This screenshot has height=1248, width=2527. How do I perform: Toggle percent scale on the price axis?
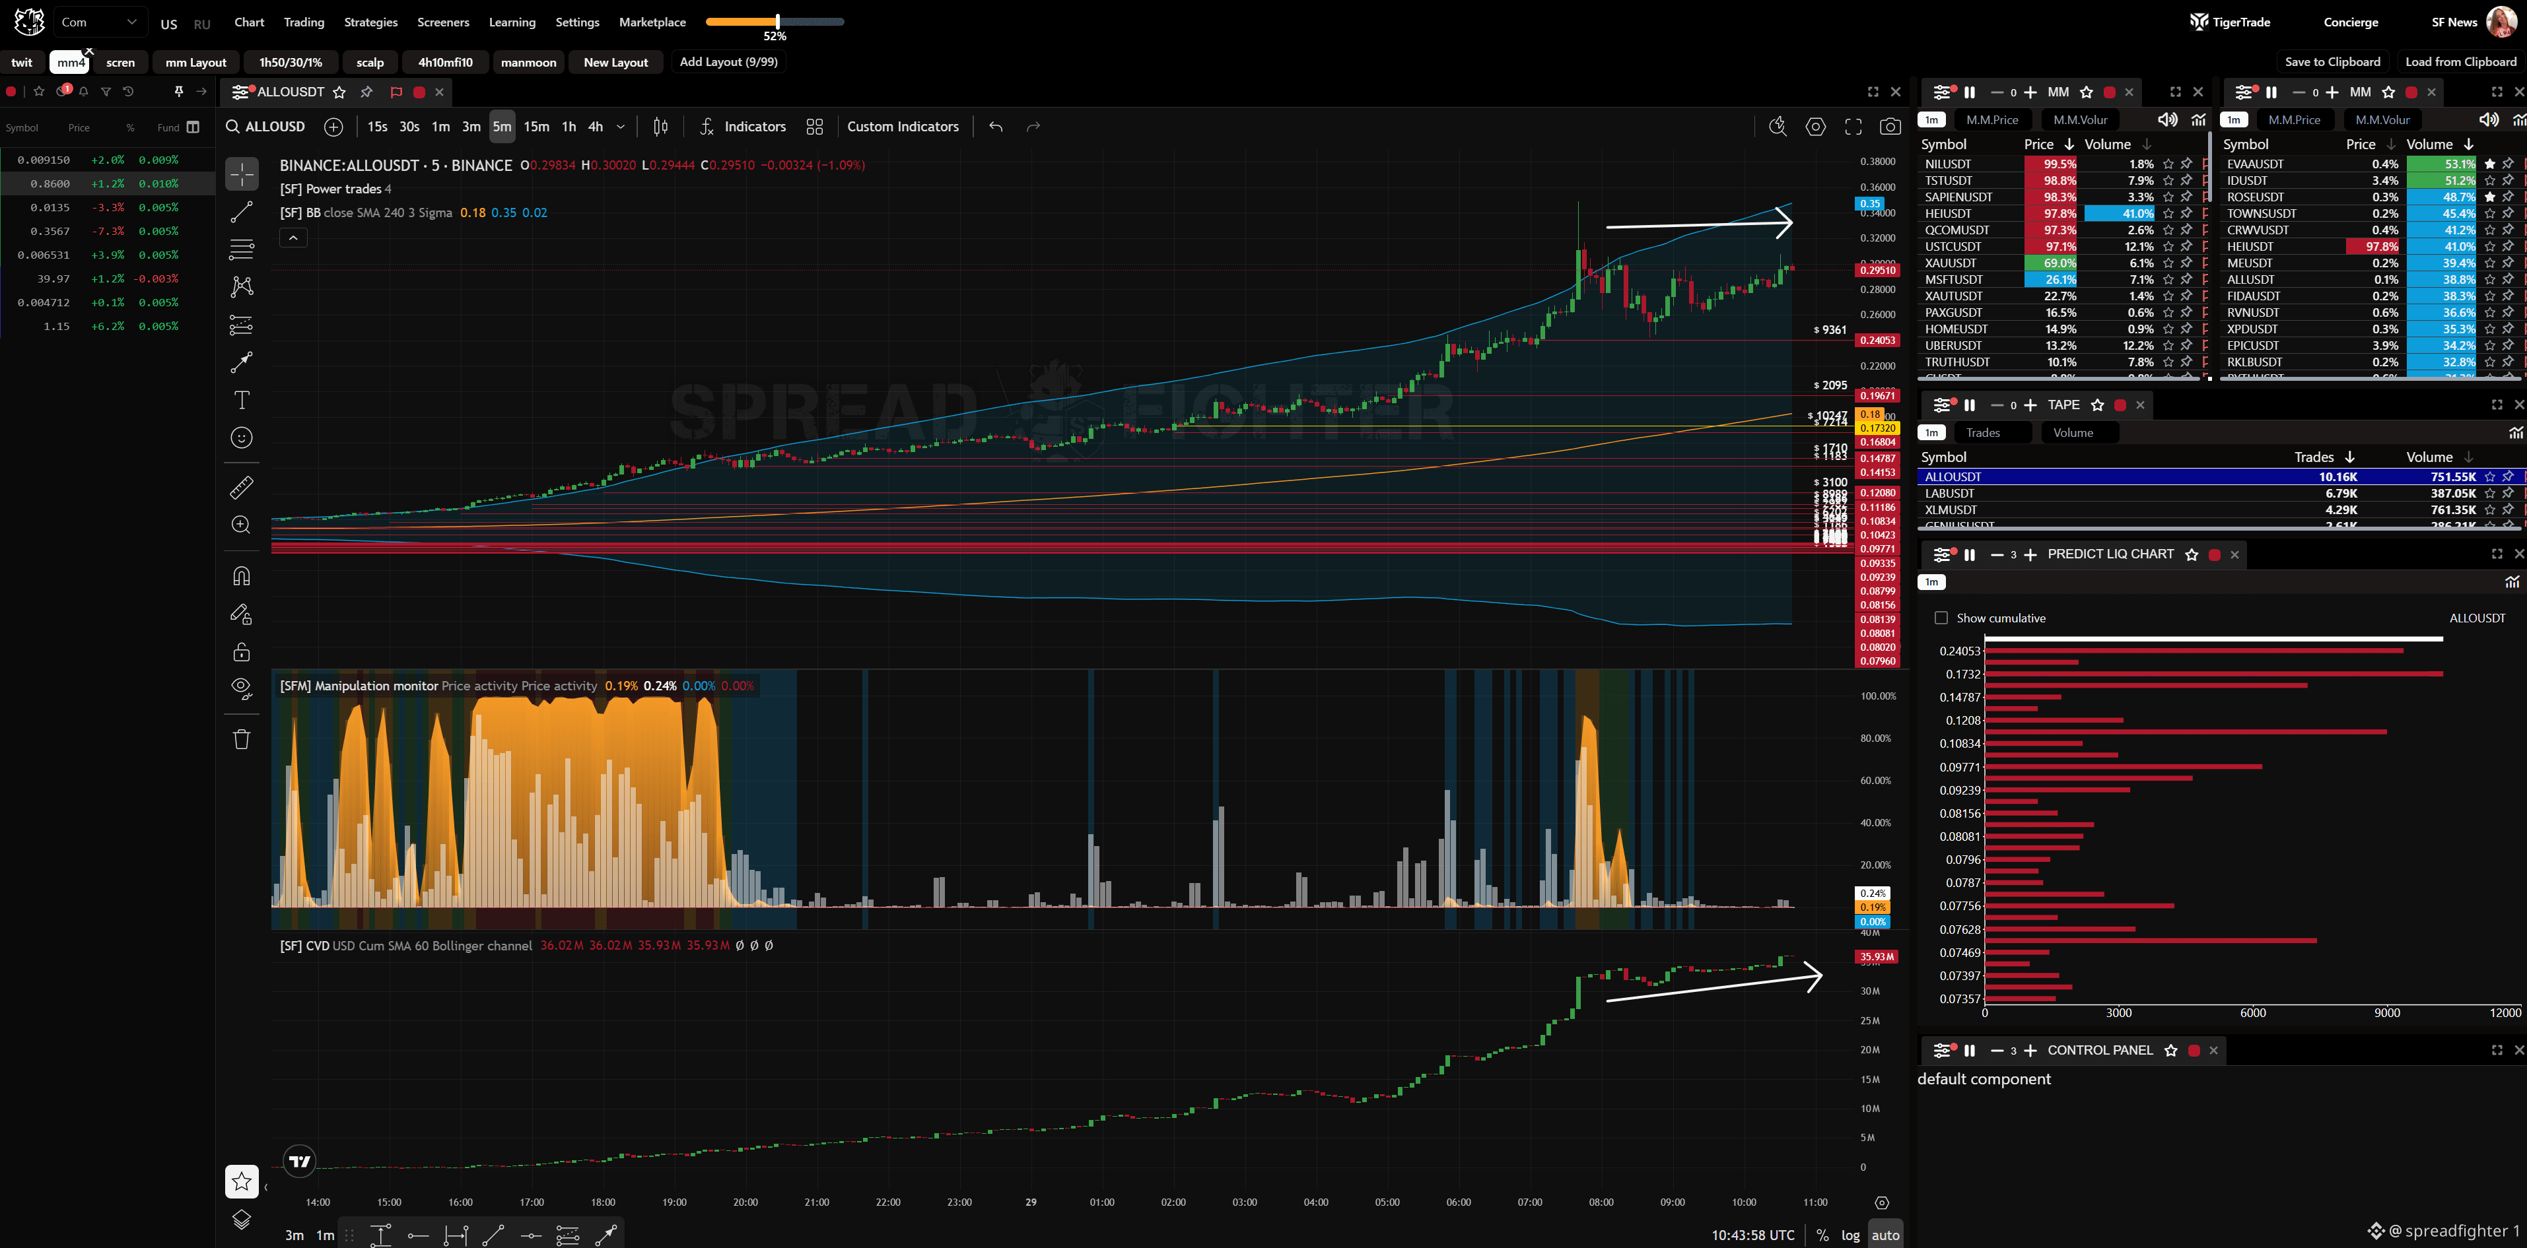[1822, 1235]
